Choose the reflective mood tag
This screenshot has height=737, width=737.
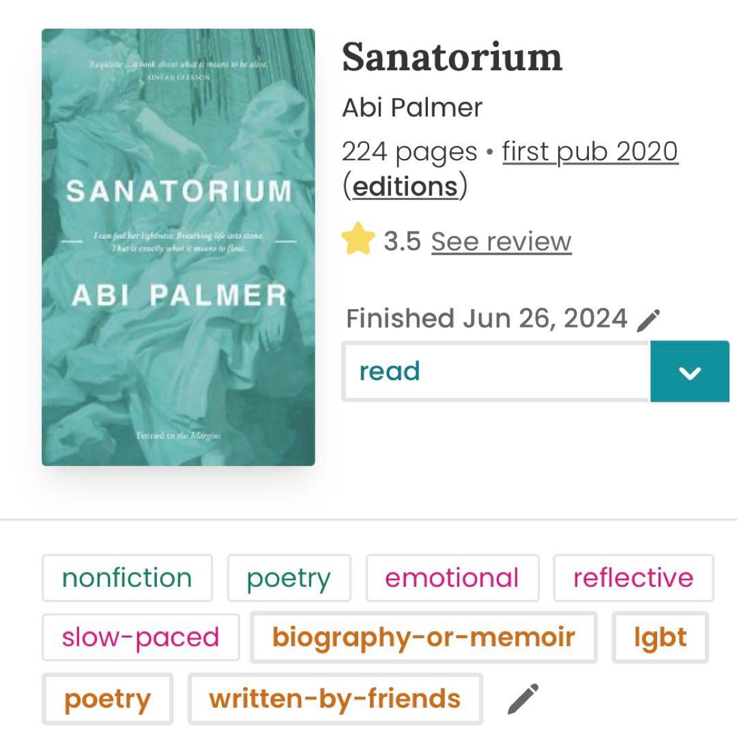(633, 578)
